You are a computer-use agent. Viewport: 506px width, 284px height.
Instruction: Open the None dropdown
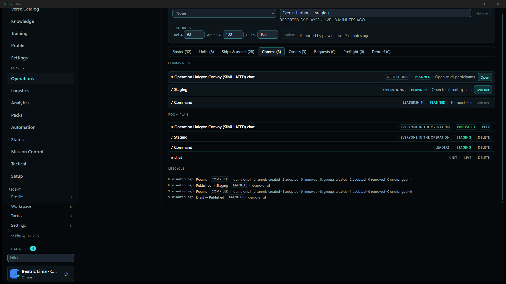coord(224,13)
